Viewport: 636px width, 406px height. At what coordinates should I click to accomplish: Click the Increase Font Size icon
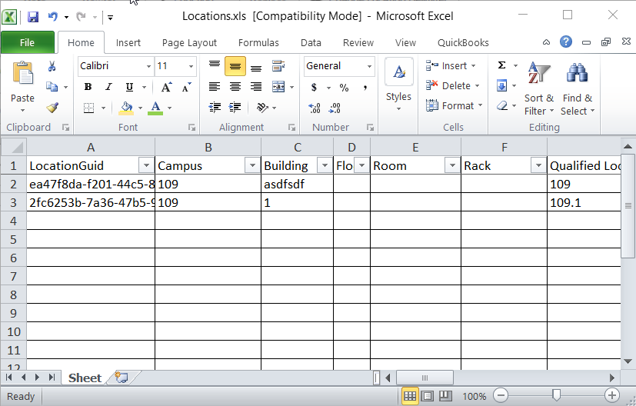pos(166,87)
